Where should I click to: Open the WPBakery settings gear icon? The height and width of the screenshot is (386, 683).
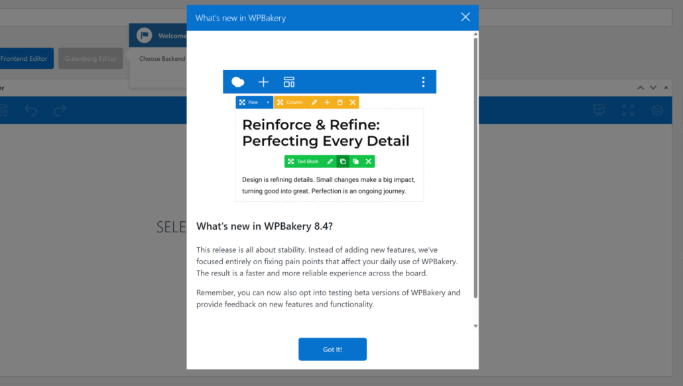pos(657,111)
